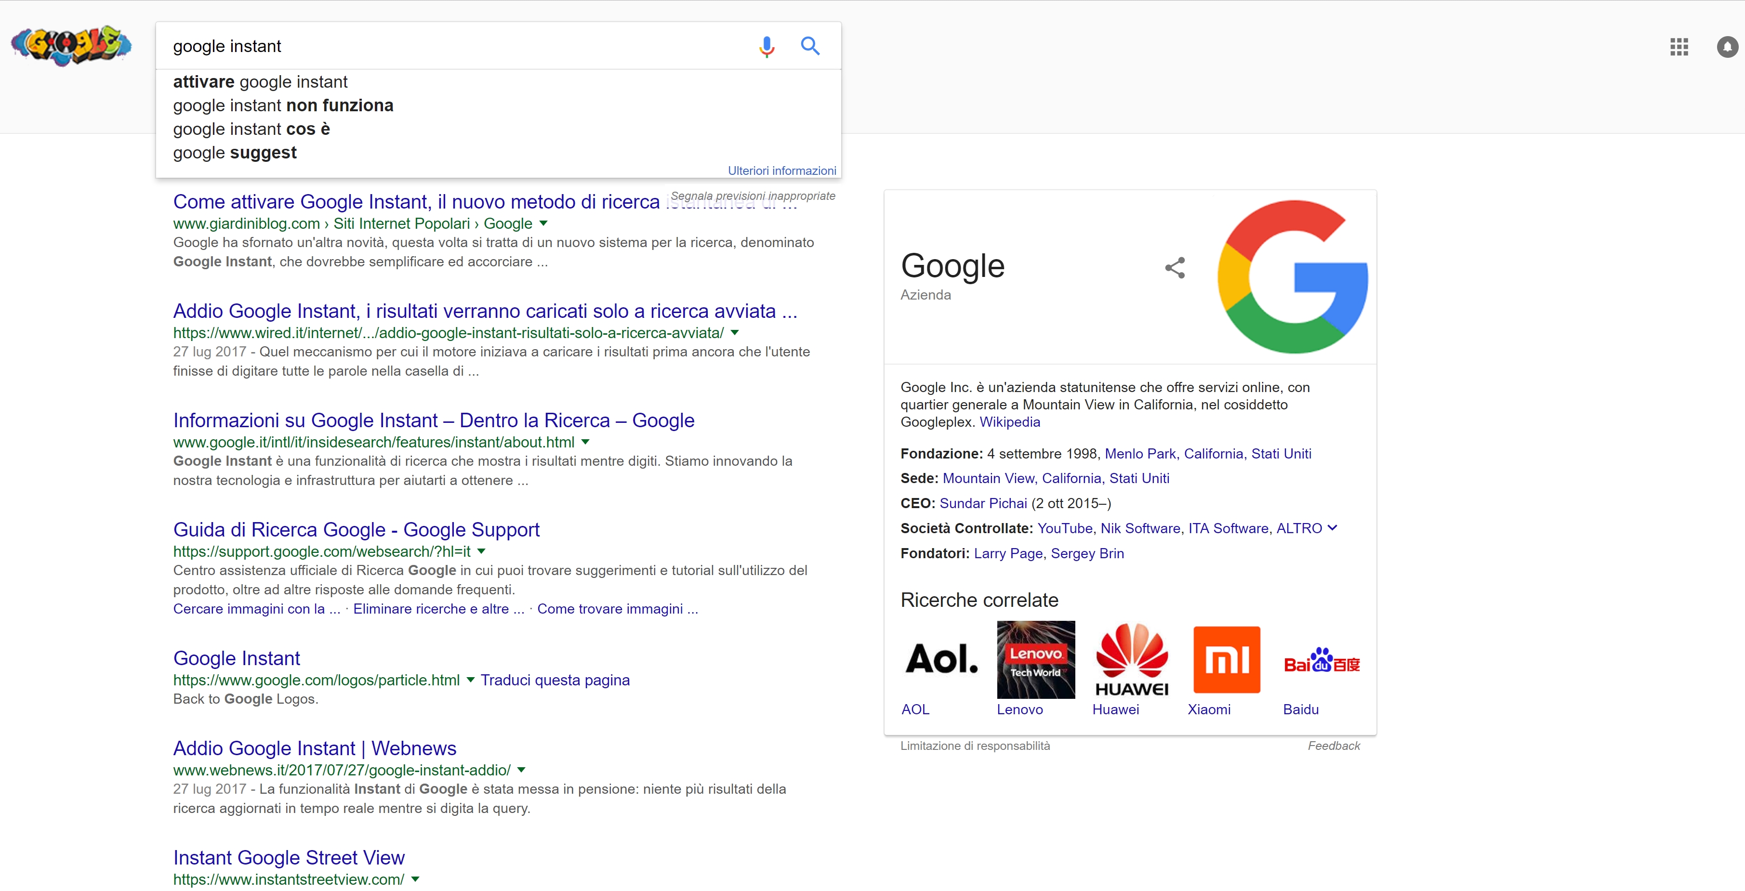Click the AOL text label
The image size is (1745, 891).
point(915,709)
